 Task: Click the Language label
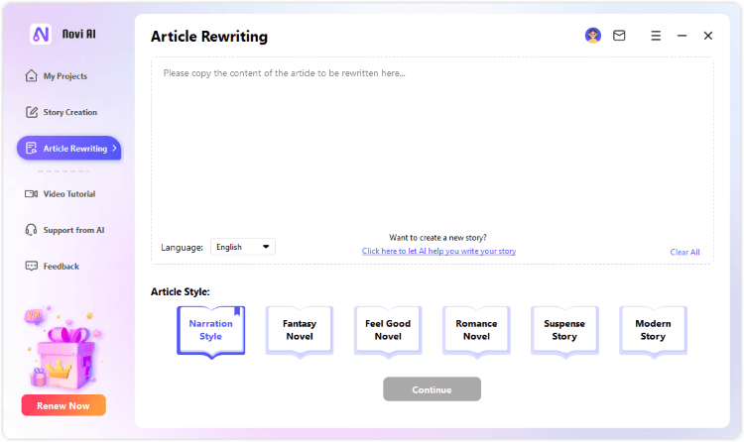(182, 247)
